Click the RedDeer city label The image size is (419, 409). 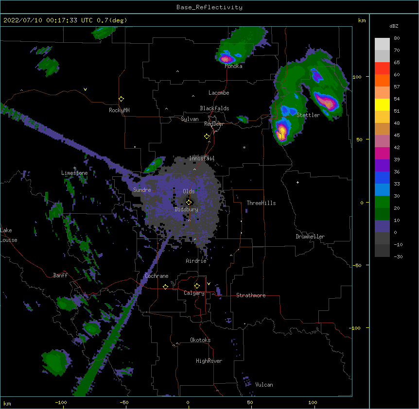[214, 124]
